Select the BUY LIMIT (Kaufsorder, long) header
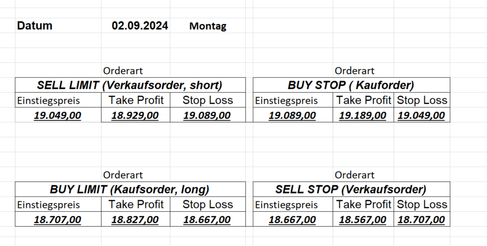 (130, 190)
